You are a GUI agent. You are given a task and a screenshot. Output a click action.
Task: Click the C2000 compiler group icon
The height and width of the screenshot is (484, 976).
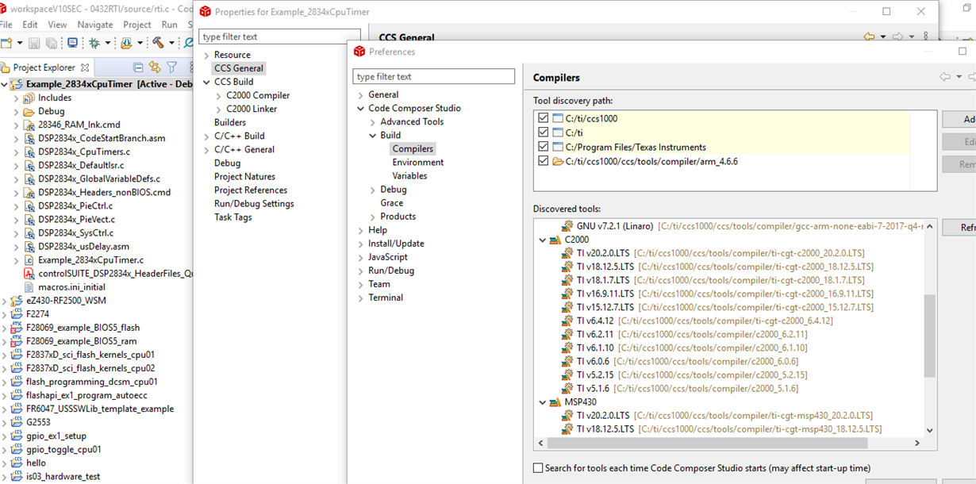(555, 240)
